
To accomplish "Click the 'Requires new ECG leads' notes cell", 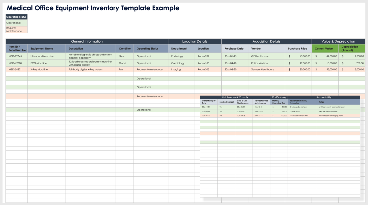I will [328, 111].
